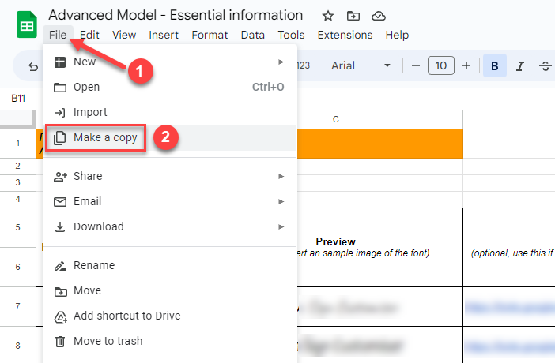Open the Arial font dropdown

tap(361, 65)
